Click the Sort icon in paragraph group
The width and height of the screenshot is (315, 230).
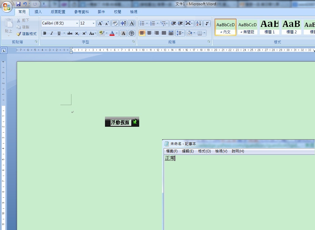tap(198, 24)
